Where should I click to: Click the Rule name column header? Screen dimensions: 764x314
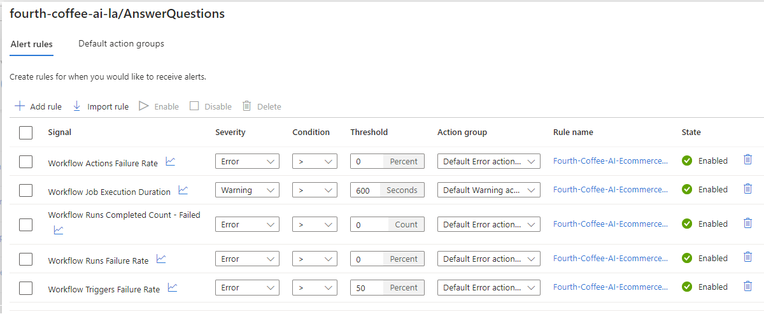tap(573, 132)
